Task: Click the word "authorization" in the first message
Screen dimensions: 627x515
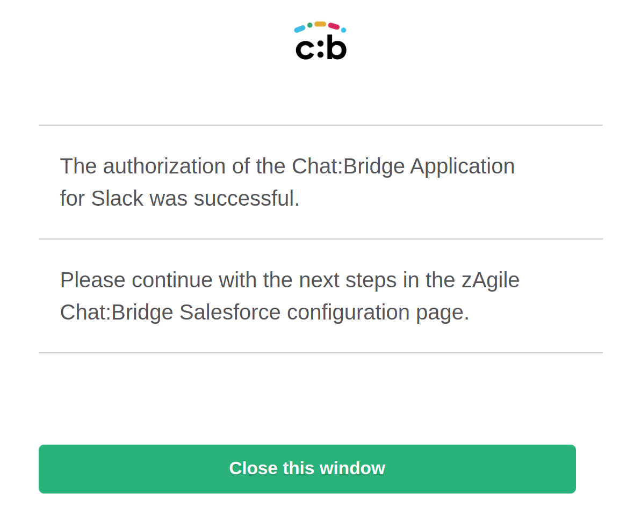Action: coord(164,166)
